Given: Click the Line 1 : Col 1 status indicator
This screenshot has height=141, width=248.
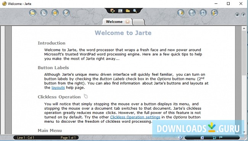Looking at the screenshot, I should (26, 138).
